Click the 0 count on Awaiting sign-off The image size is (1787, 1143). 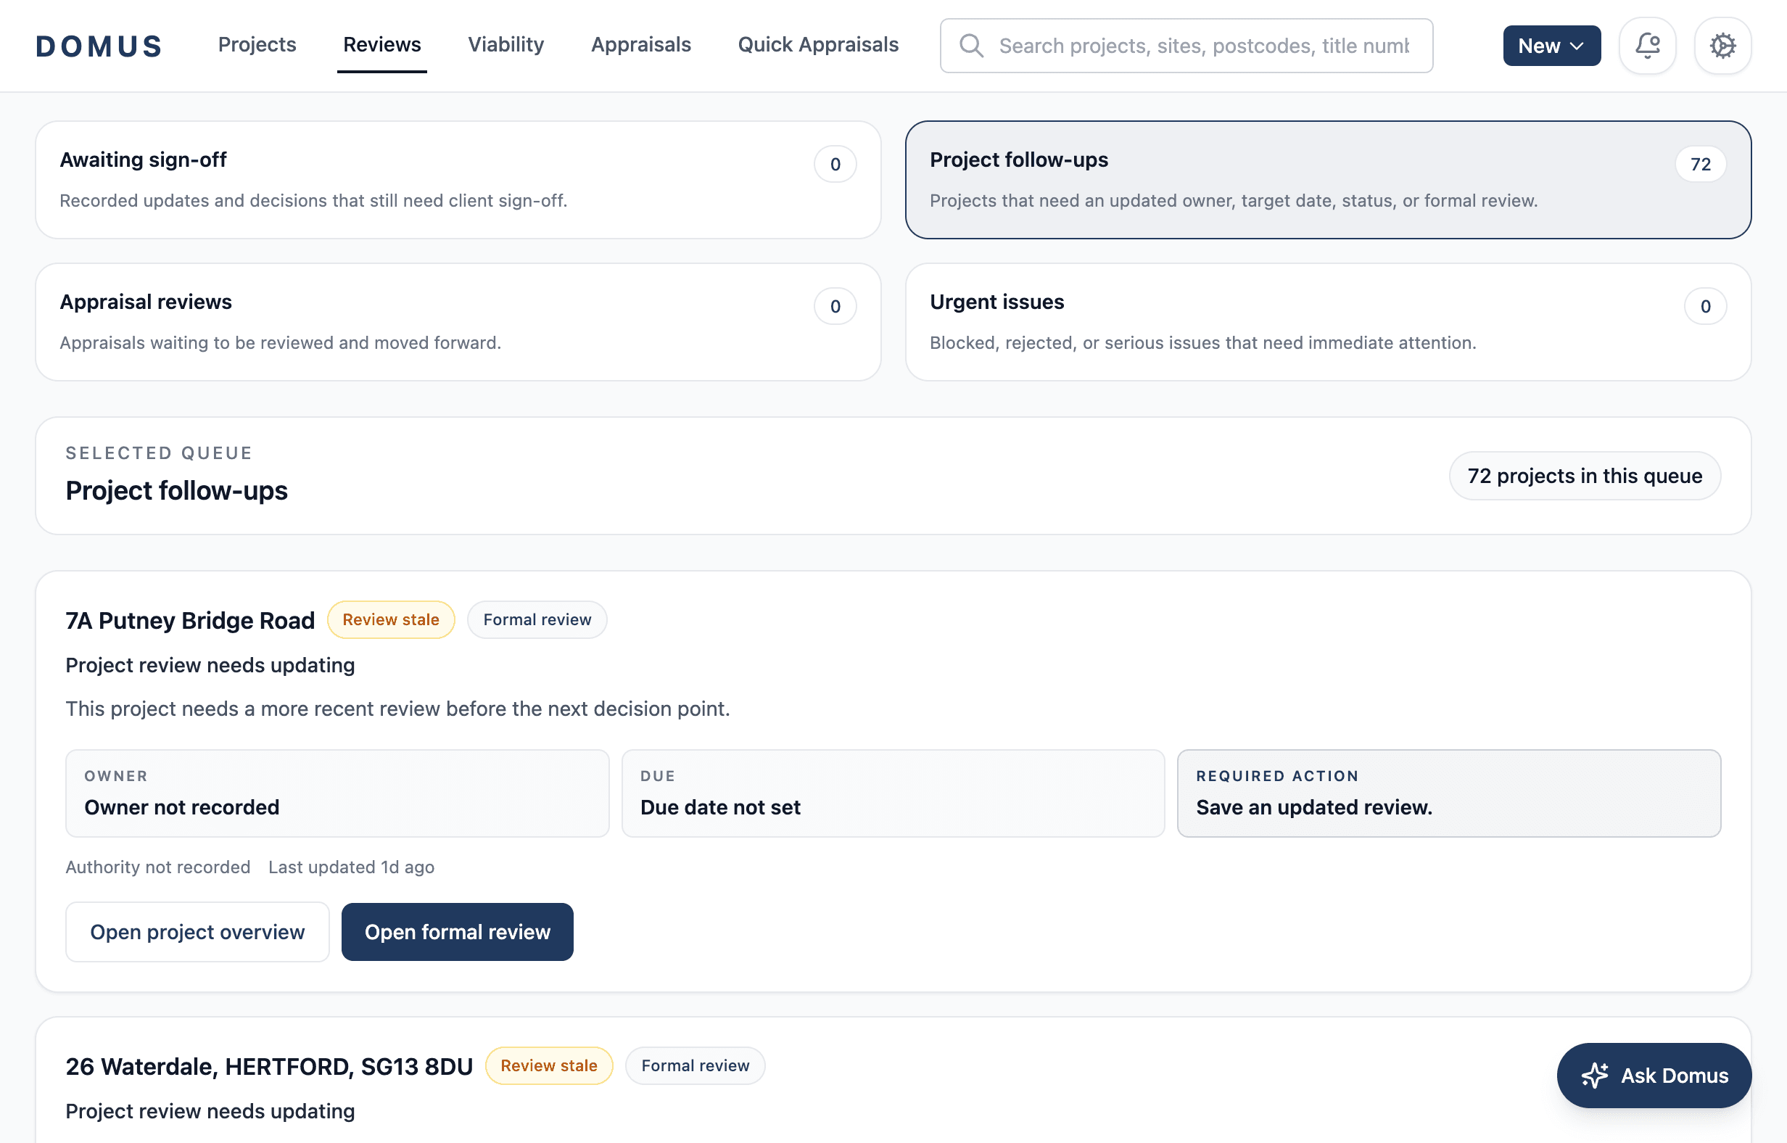(835, 164)
